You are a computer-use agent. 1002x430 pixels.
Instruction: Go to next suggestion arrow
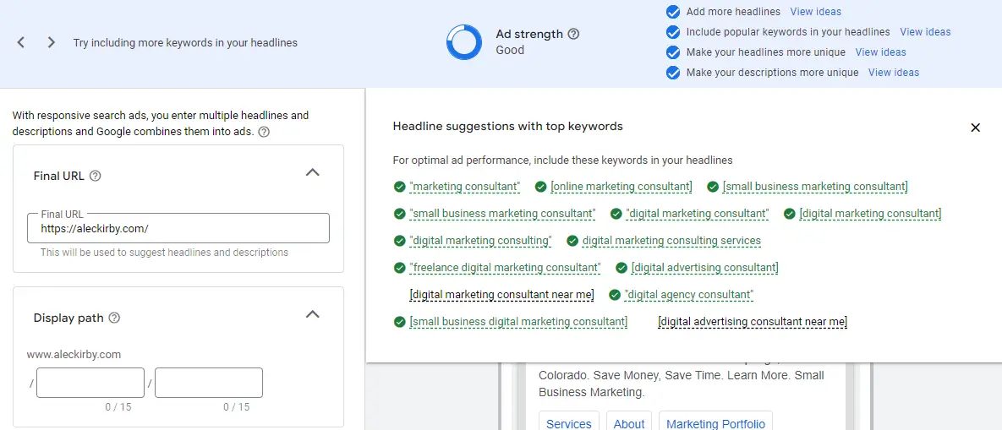pyautogui.click(x=52, y=43)
